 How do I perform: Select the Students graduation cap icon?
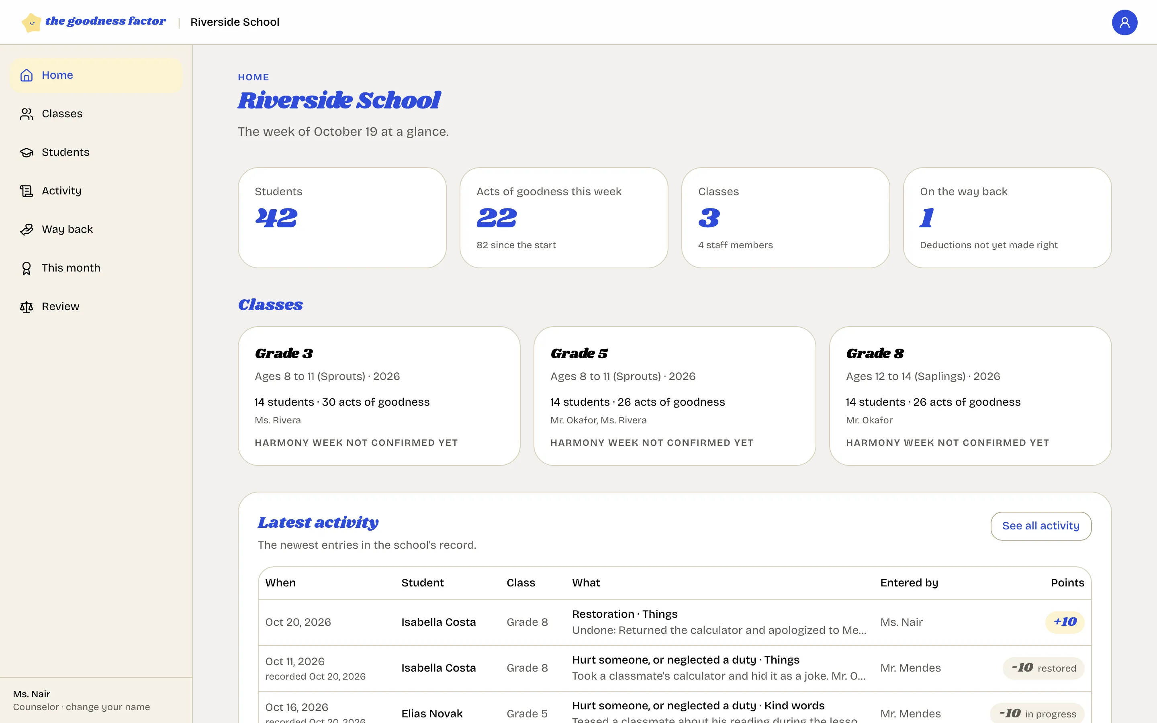(x=26, y=152)
